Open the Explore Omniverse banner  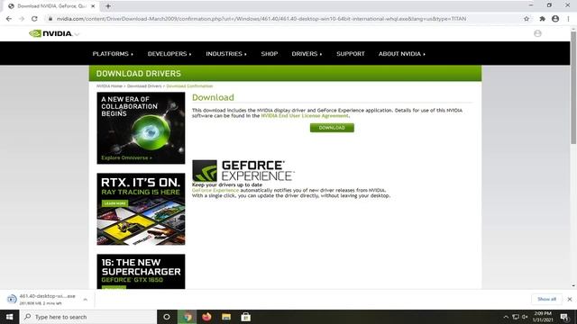pos(141,128)
